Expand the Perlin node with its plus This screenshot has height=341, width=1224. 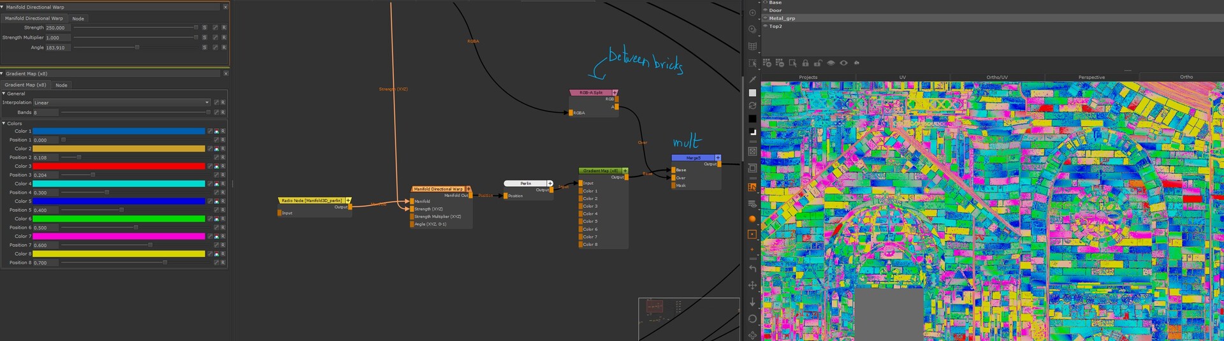click(550, 184)
